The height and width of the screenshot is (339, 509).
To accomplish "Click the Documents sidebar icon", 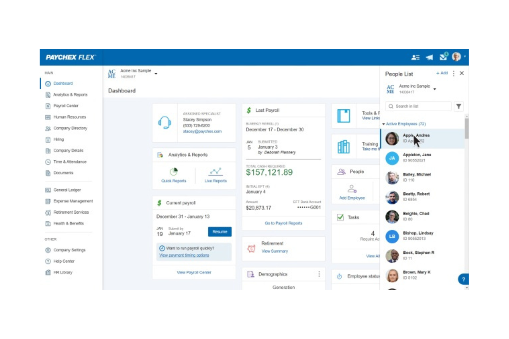I will tap(48, 173).
